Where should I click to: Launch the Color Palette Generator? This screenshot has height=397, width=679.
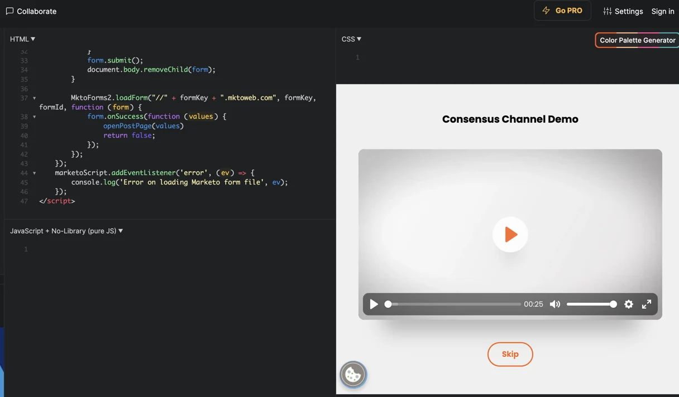coord(637,40)
